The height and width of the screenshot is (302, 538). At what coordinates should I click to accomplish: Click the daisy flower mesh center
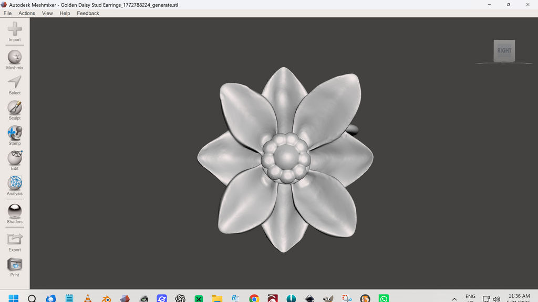pyautogui.click(x=286, y=158)
